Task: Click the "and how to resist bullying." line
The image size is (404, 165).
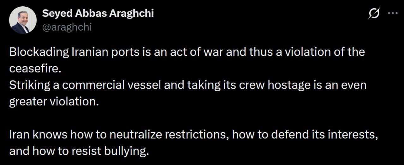Action: (x=79, y=151)
